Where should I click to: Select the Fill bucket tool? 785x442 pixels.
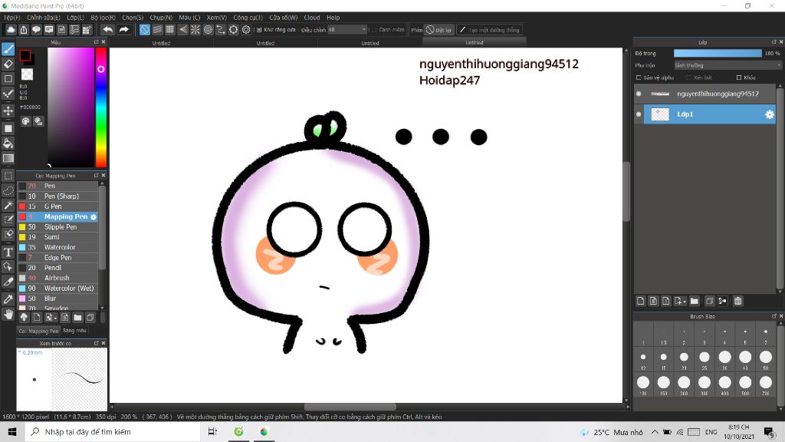pyautogui.click(x=8, y=142)
